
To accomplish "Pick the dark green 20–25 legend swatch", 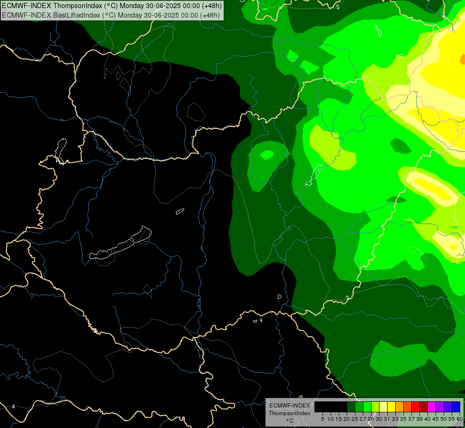I will click(351, 407).
